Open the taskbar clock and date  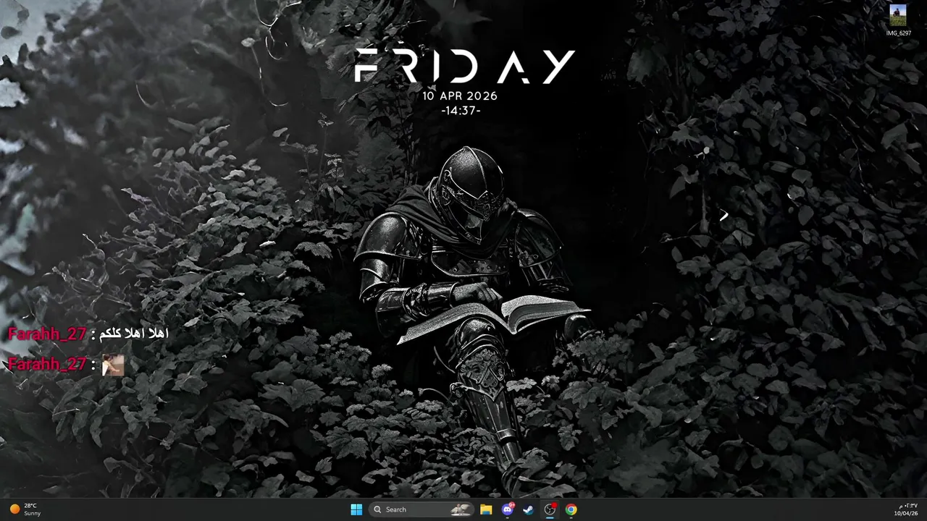tap(905, 509)
